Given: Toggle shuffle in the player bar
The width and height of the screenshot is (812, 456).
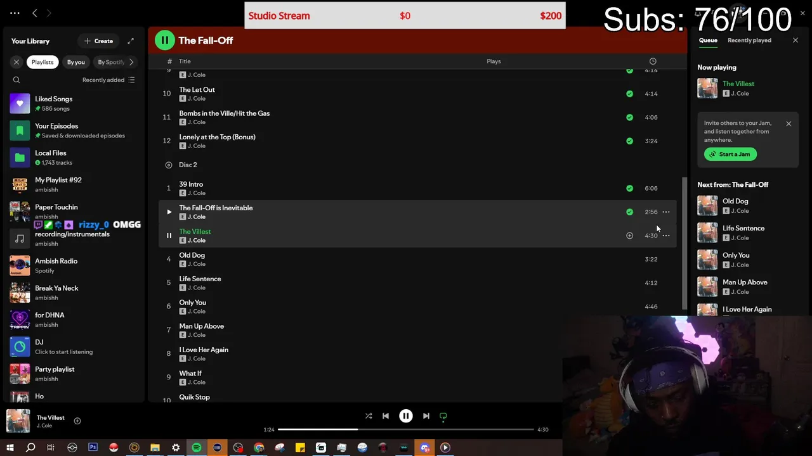Looking at the screenshot, I should coord(369,416).
